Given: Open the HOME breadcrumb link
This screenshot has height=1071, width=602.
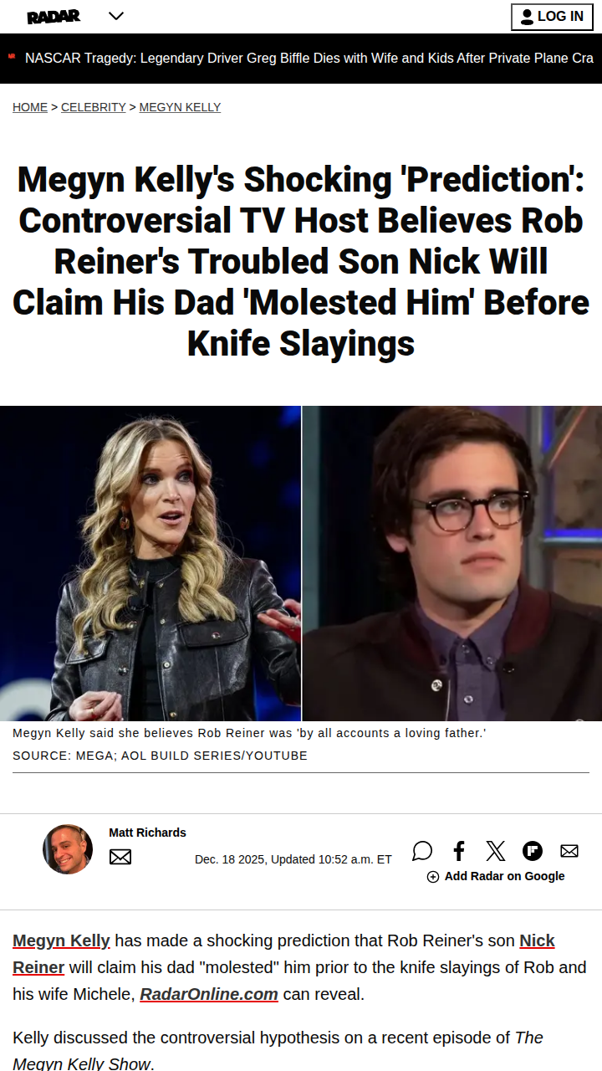Looking at the screenshot, I should [30, 107].
